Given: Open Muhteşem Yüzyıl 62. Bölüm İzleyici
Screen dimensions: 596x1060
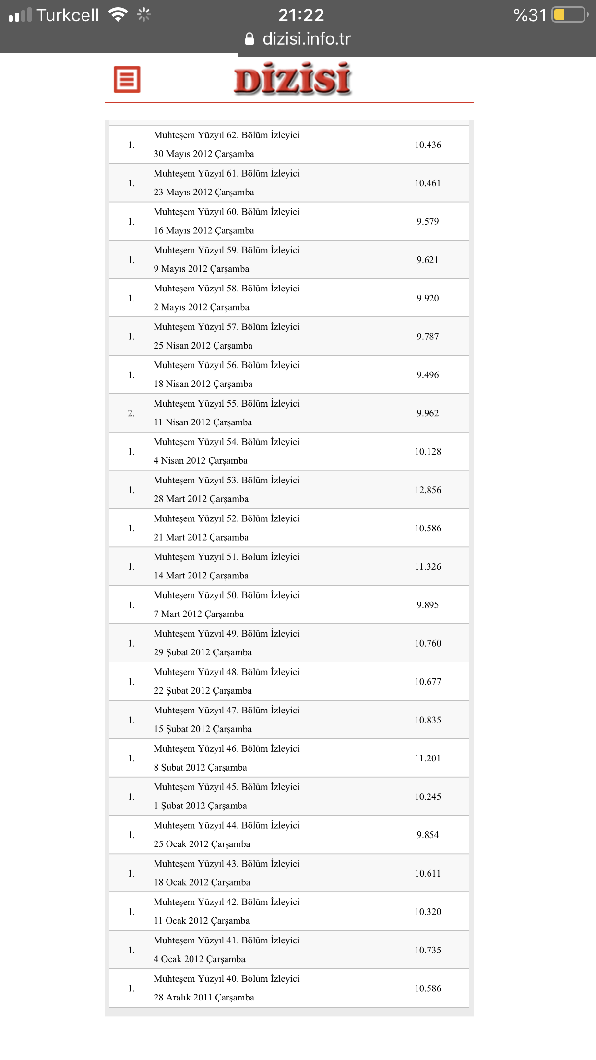Looking at the screenshot, I should [x=226, y=135].
